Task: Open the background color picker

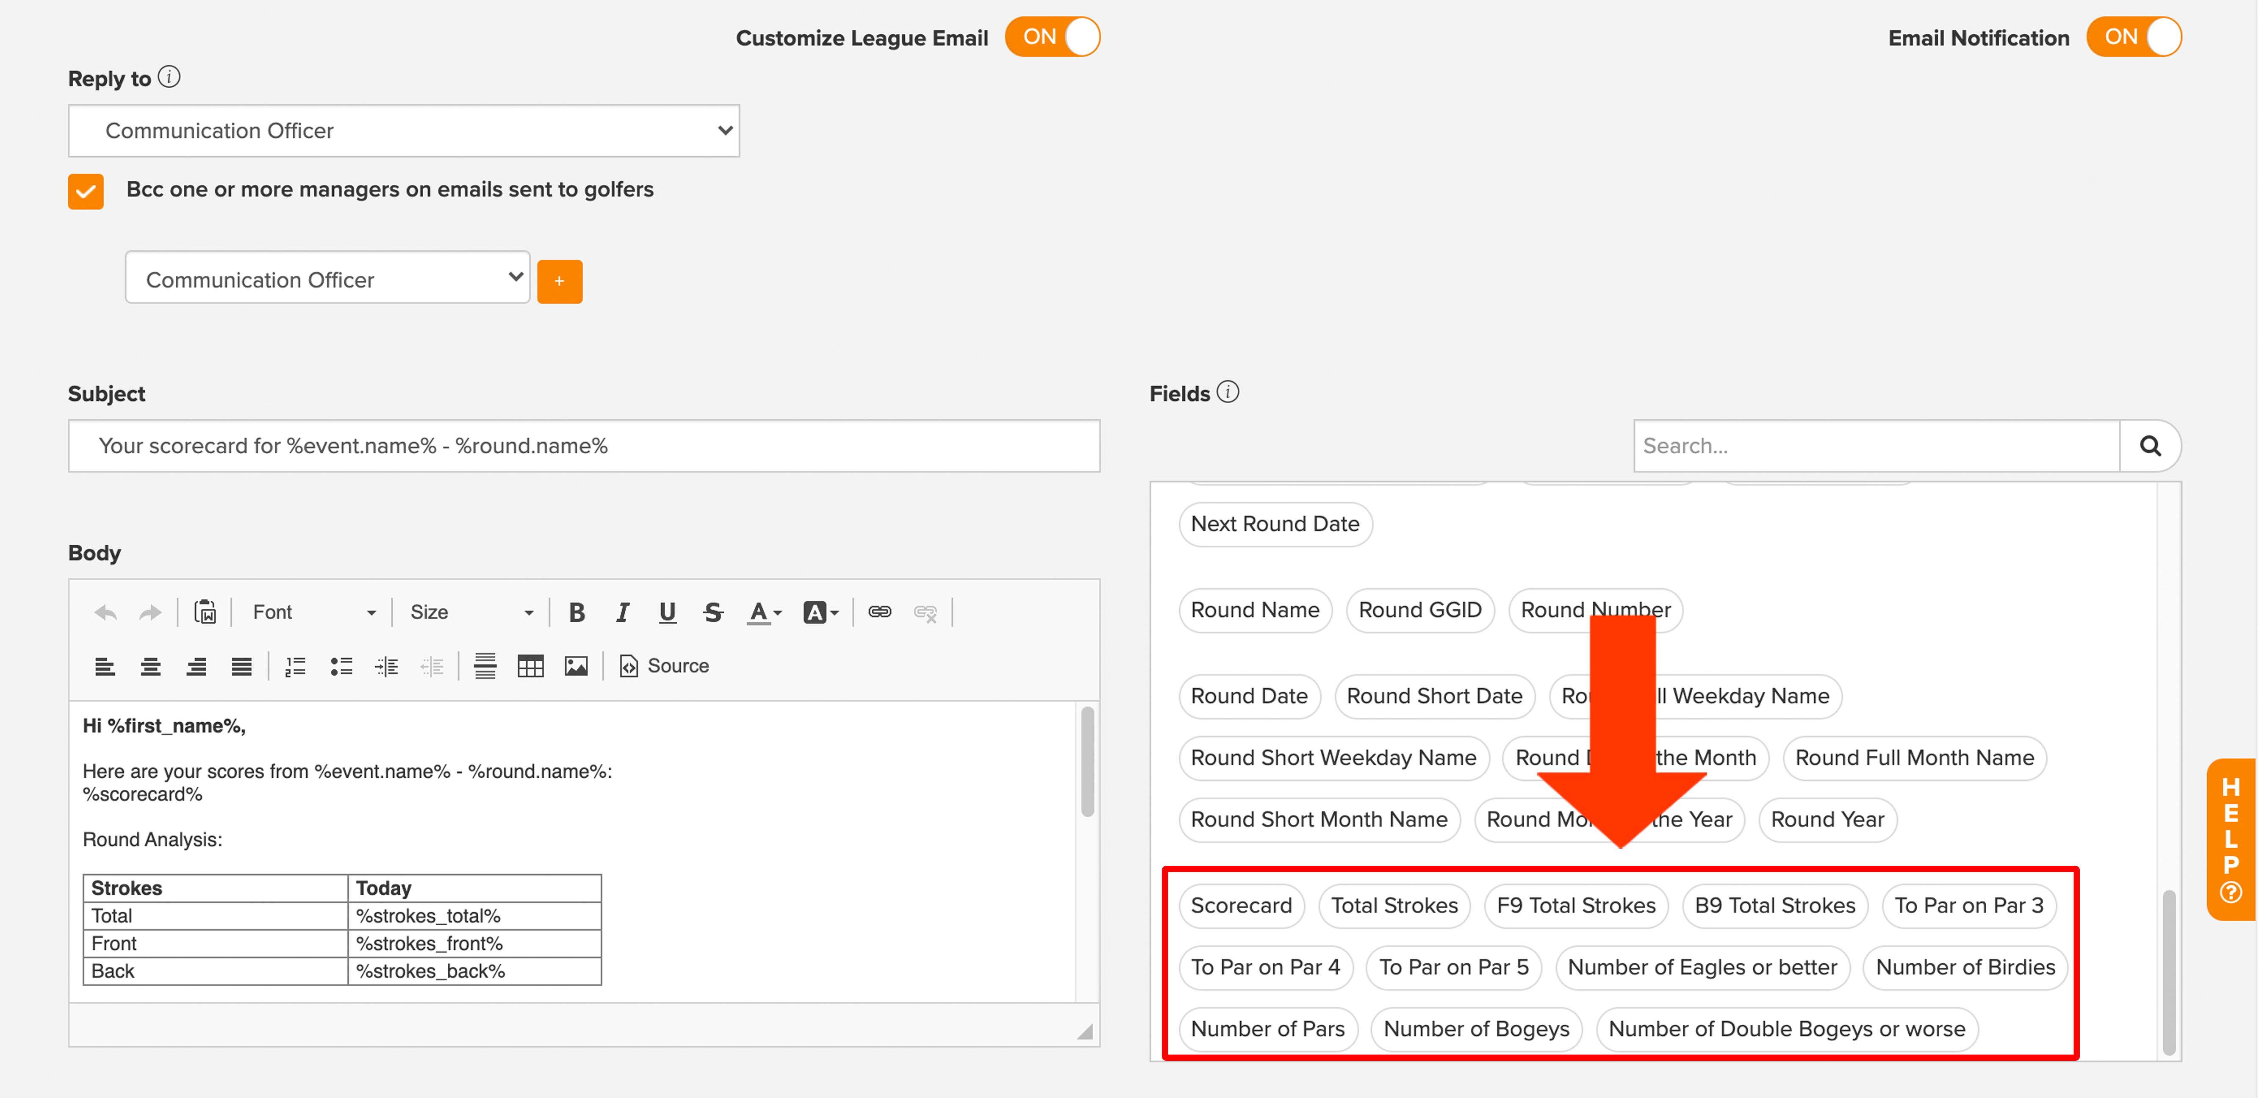Action: (x=821, y=612)
